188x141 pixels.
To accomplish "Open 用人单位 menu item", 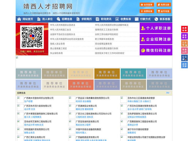I will click(47, 19).
